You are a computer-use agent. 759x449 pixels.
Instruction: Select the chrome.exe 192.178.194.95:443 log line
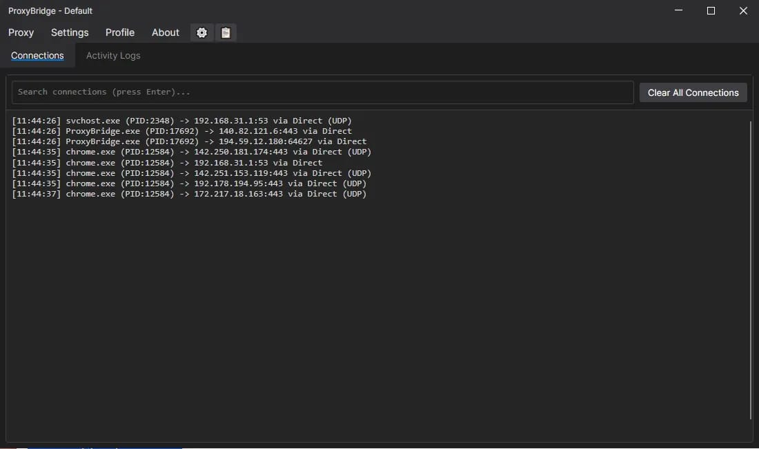(189, 183)
